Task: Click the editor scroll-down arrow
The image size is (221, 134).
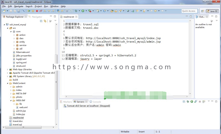Action: [190, 94]
